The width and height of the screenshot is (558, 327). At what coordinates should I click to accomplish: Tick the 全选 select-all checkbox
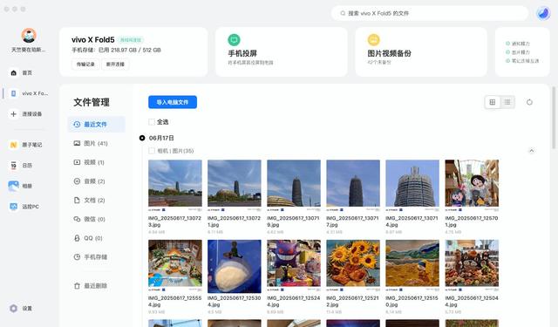(152, 122)
